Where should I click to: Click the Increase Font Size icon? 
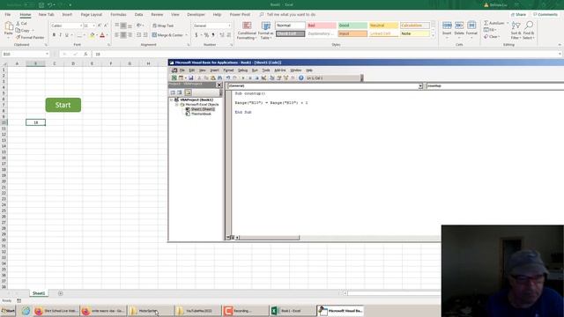[100, 26]
